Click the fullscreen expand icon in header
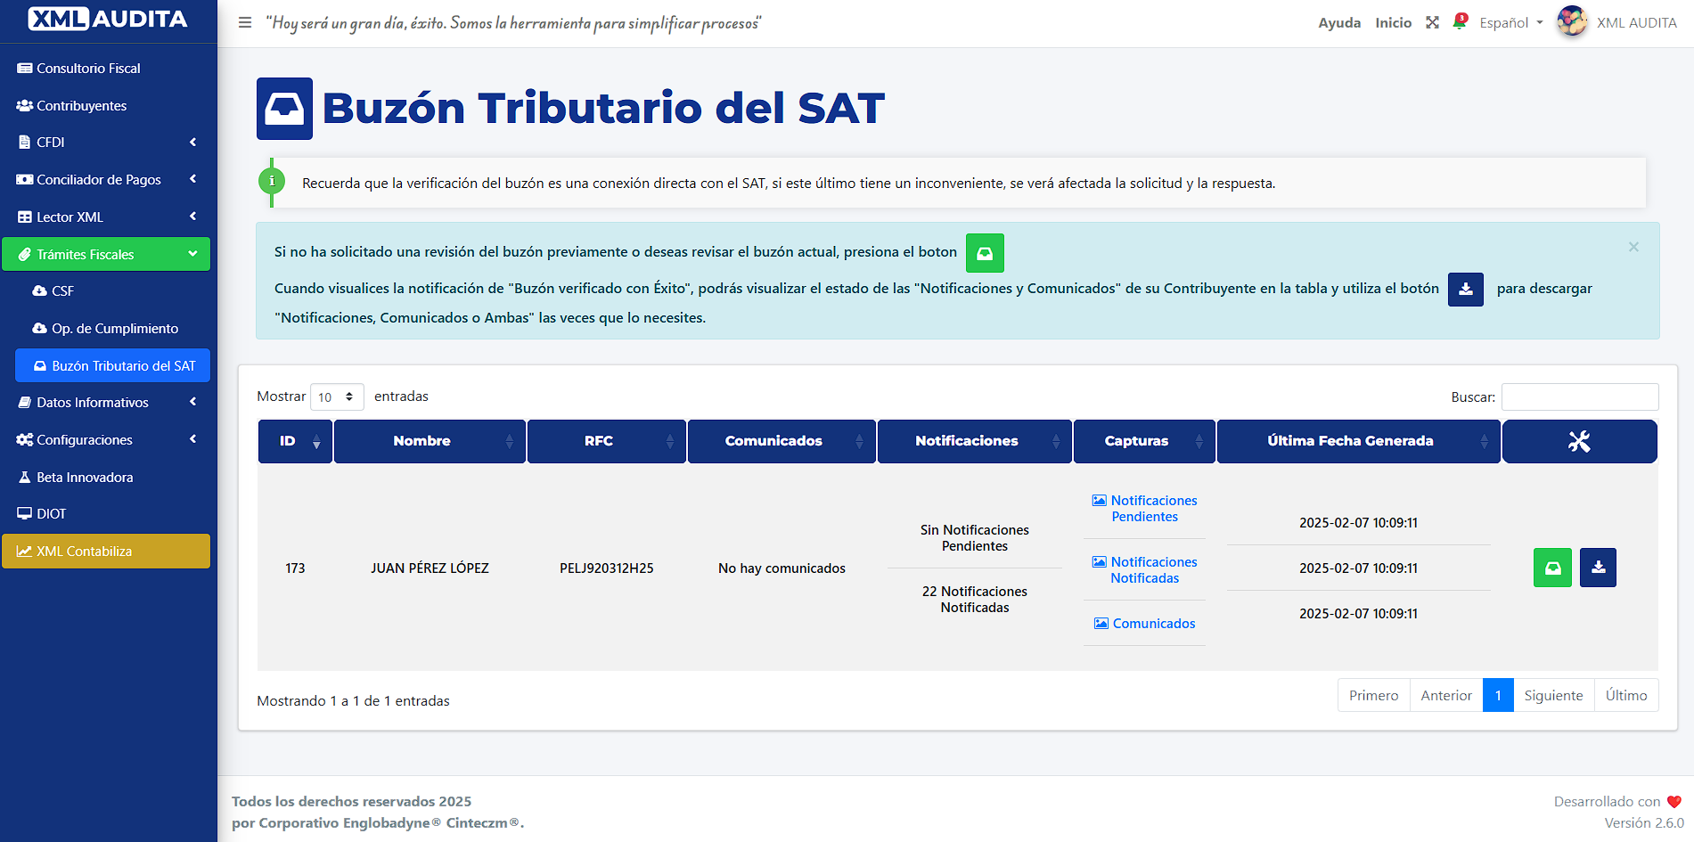 (1432, 23)
